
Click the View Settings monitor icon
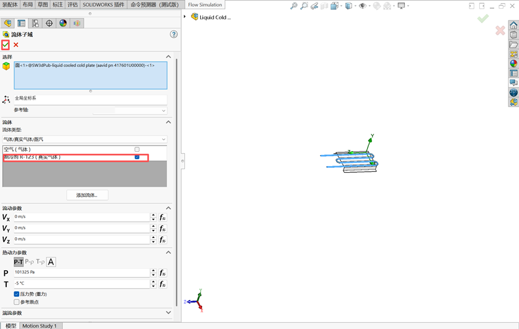tap(401, 6)
